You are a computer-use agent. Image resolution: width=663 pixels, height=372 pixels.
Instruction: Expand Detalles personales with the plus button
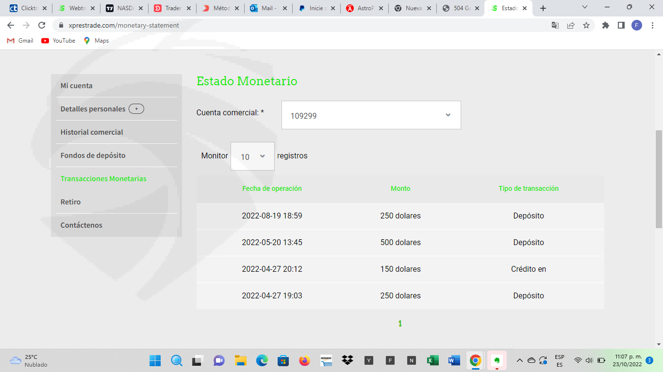click(136, 109)
